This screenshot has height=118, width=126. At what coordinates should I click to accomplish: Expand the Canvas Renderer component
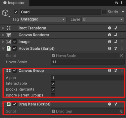[x=3, y=35]
